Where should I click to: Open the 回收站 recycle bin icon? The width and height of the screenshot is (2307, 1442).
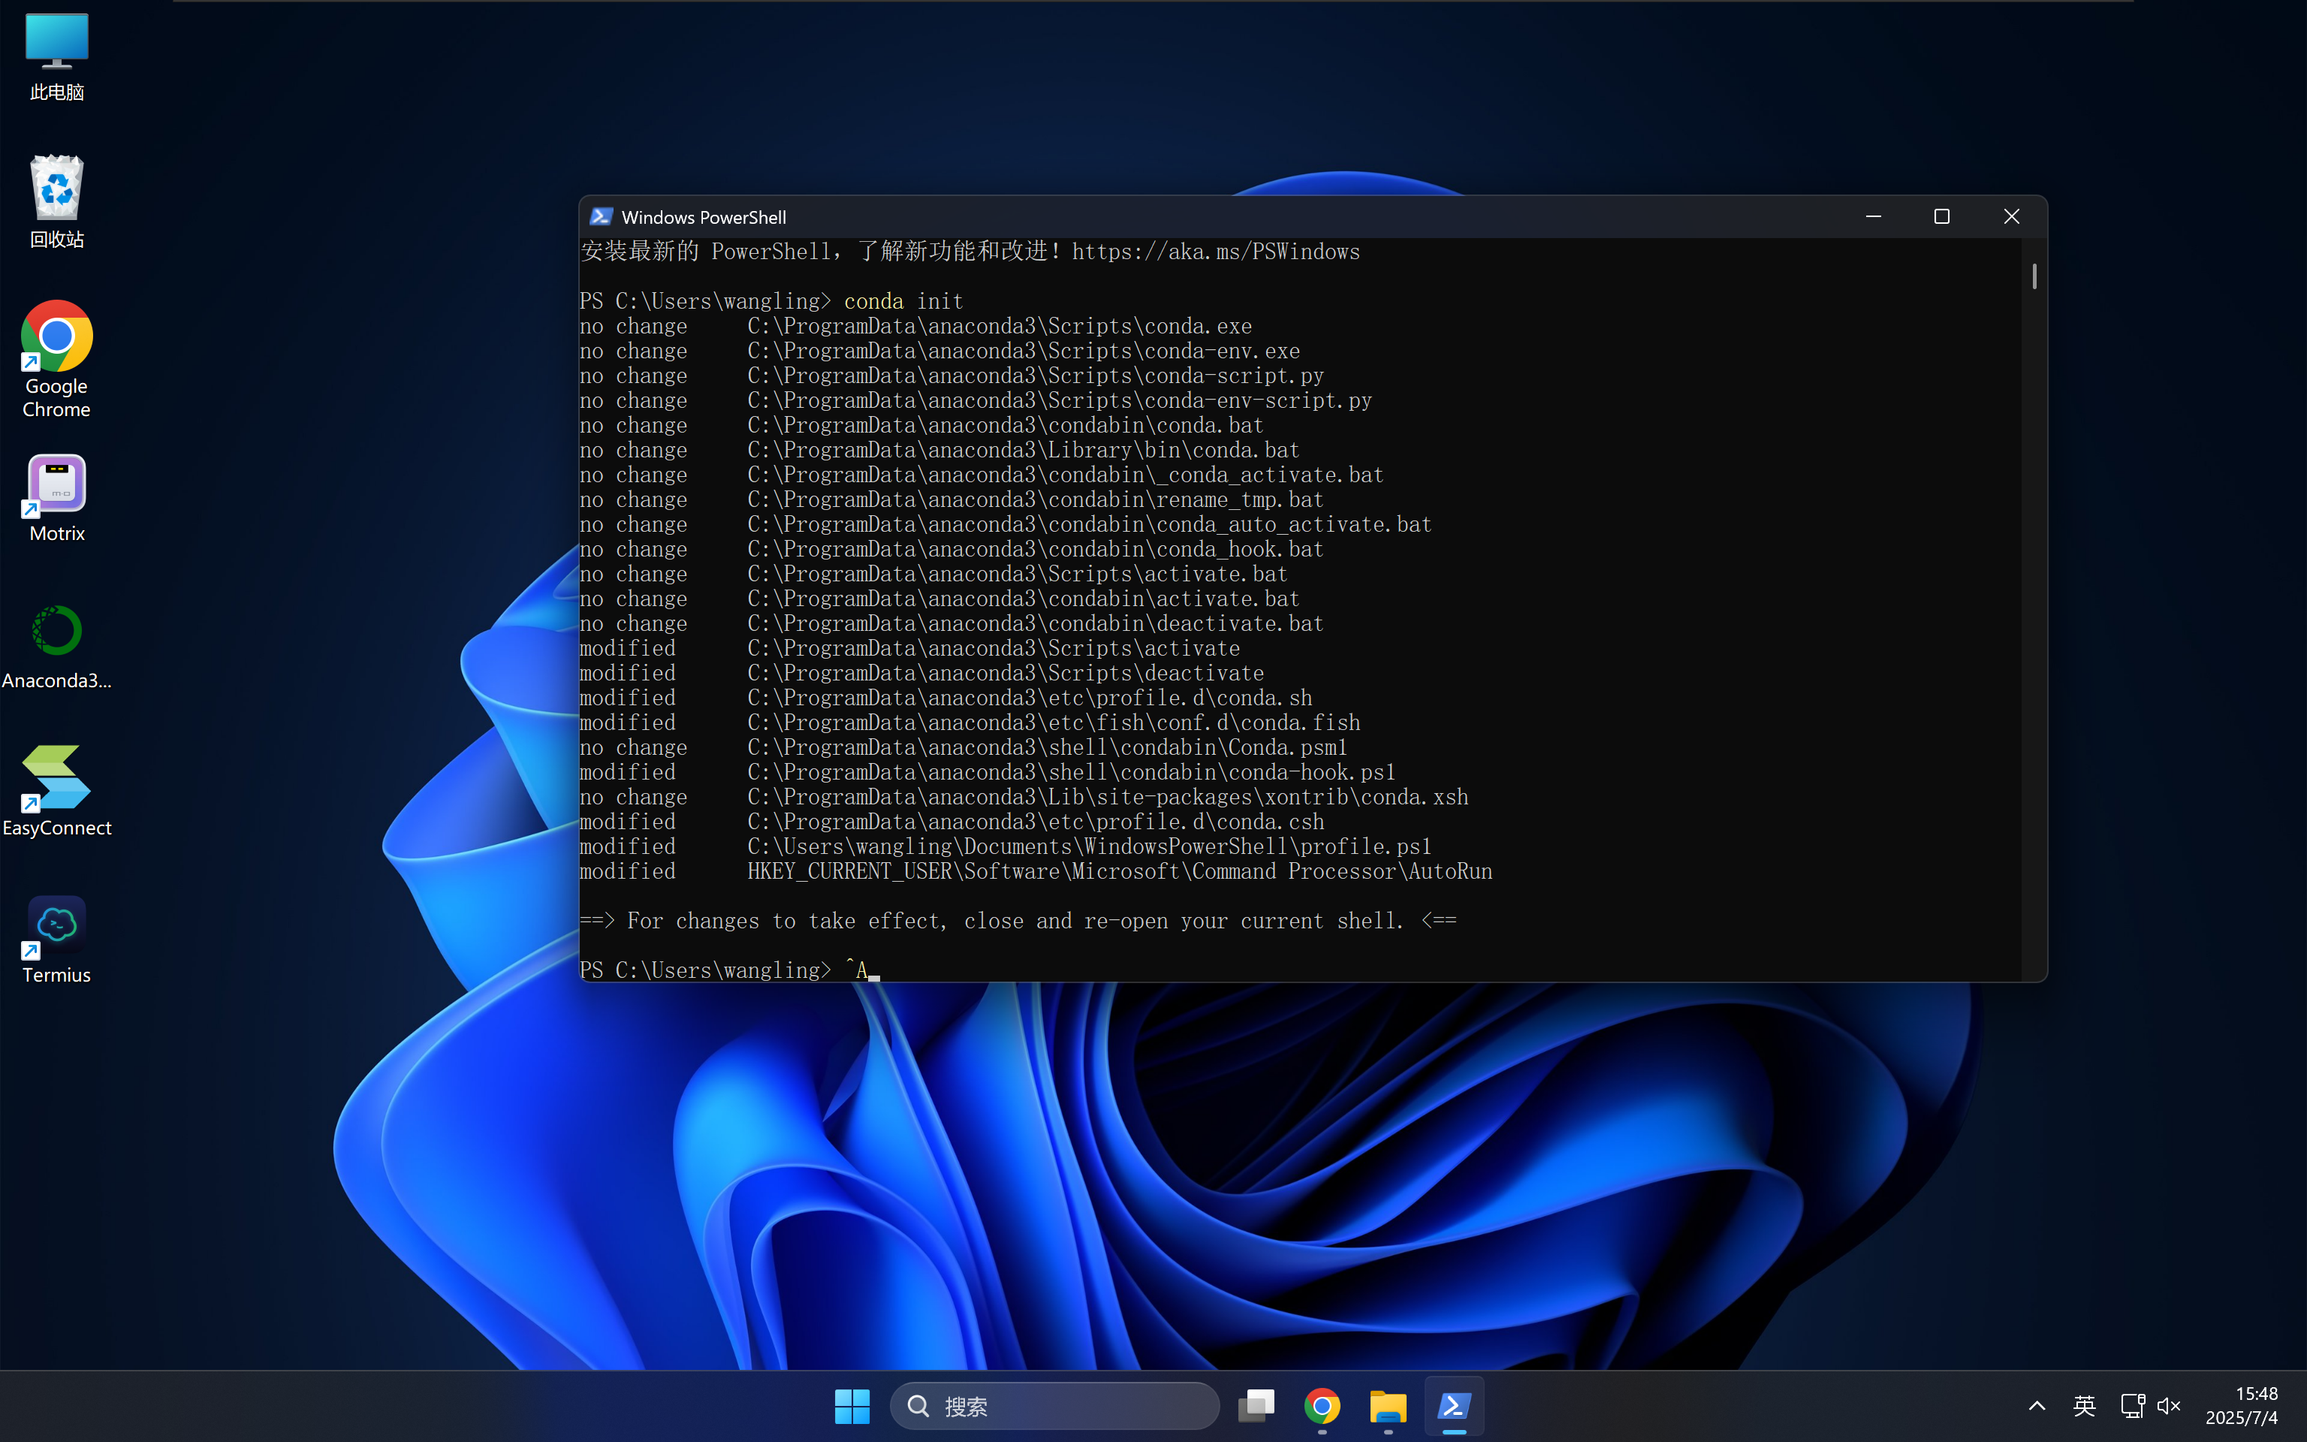[56, 202]
